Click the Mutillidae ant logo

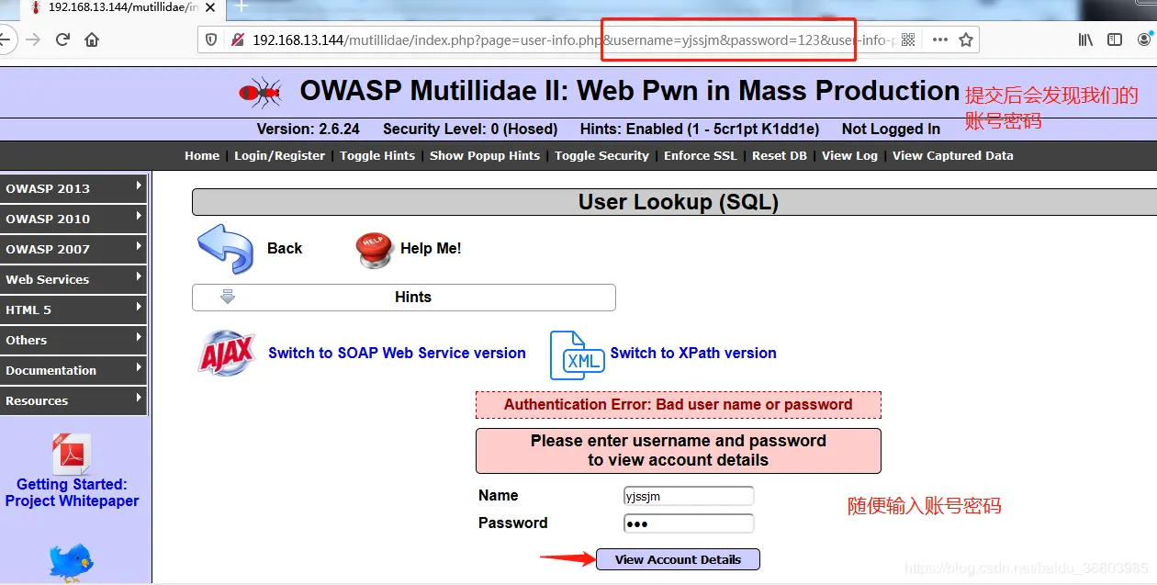pyautogui.click(x=260, y=92)
